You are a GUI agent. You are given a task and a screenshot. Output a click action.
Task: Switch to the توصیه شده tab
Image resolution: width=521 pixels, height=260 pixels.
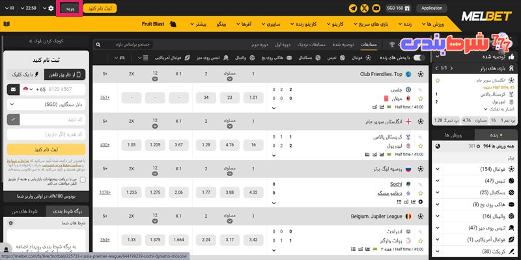(344, 44)
